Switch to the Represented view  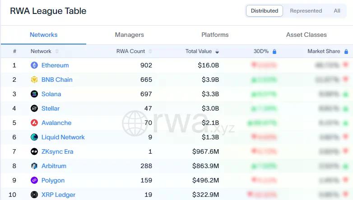[x=306, y=11]
